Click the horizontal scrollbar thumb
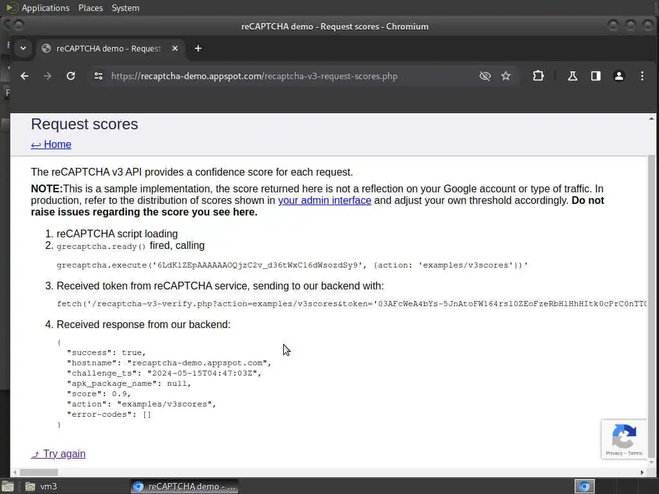The image size is (659, 494). (x=39, y=472)
